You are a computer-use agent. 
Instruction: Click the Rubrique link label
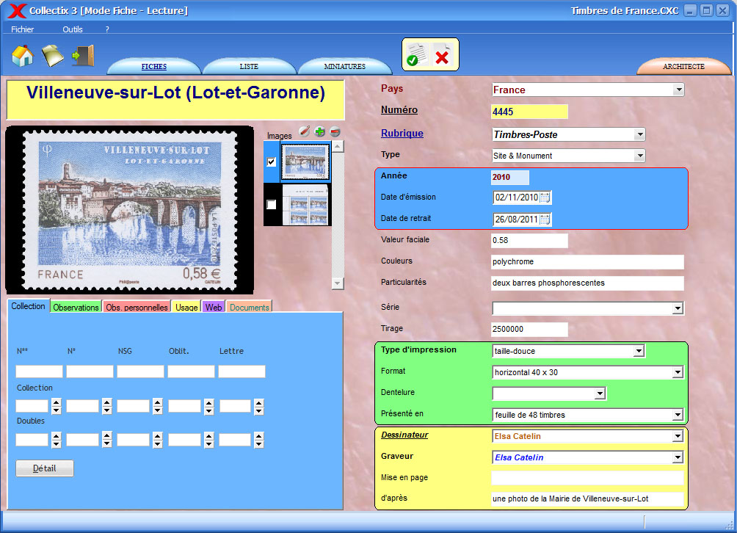[402, 133]
